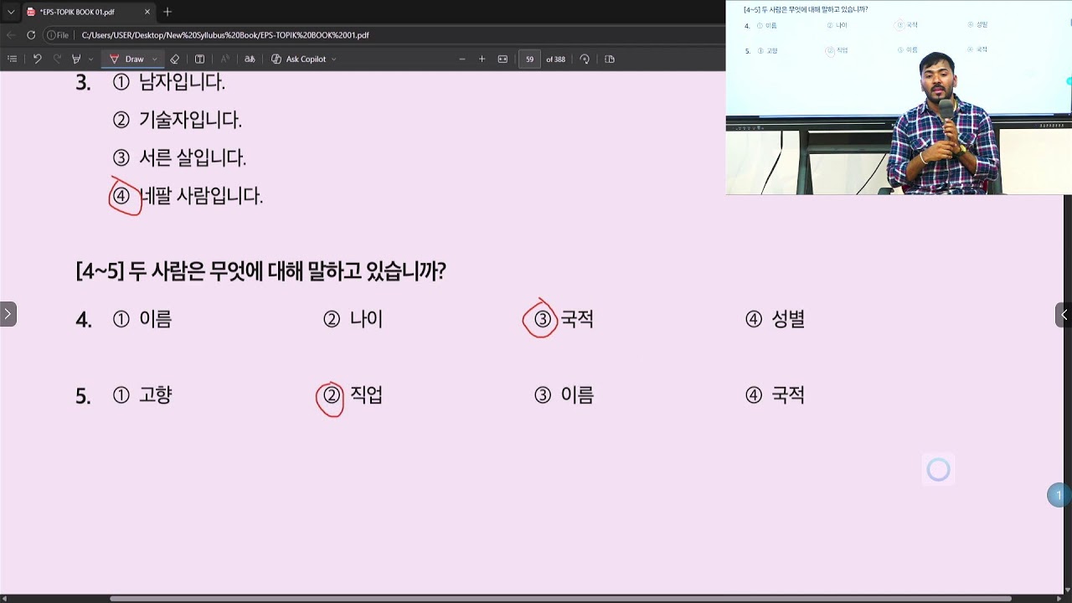The image size is (1072, 603).
Task: Switch to the EPS-TOPIK BOOK 01.pdf tab
Action: point(87,12)
